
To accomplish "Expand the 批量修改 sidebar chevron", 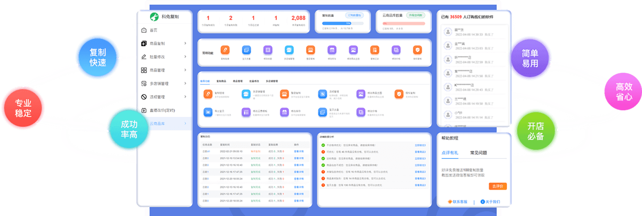I will point(185,57).
